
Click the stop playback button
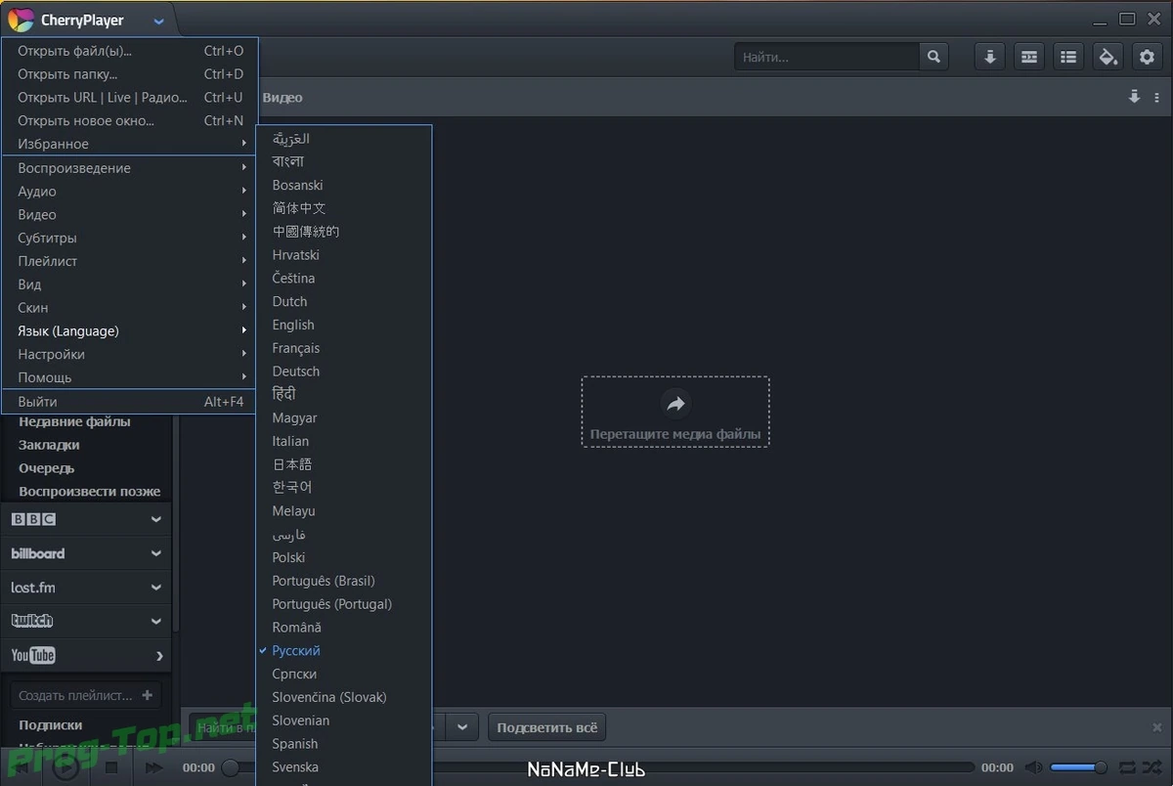pos(110,767)
